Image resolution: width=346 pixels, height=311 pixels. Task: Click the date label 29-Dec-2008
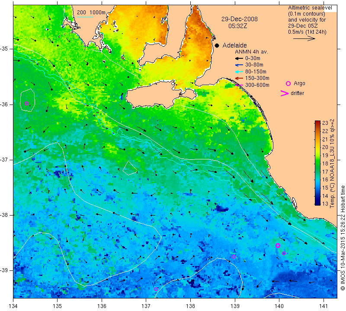240,19
